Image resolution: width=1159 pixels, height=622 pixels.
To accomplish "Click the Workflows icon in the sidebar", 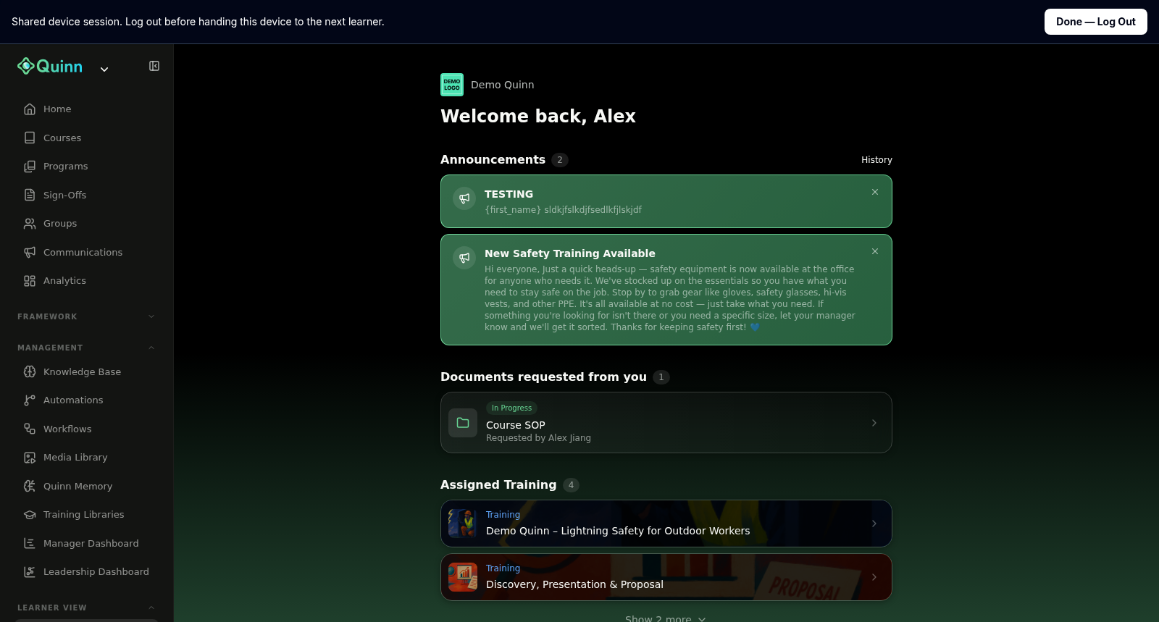I will (30, 429).
